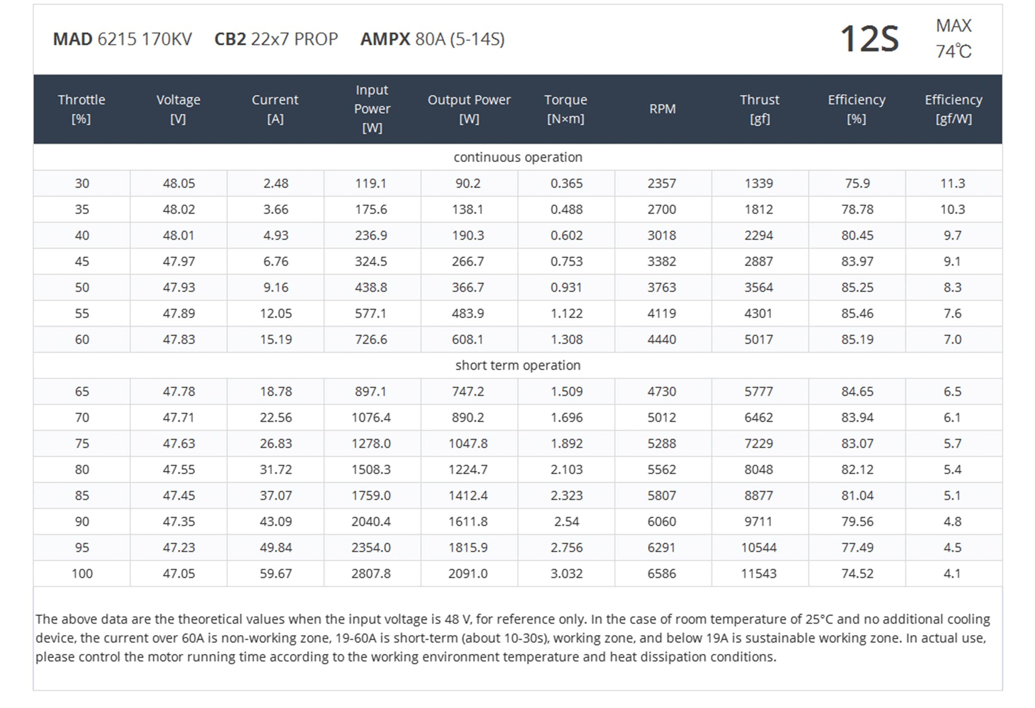Click the 2807.8 input power cell
Viewport: 1035px width, 708px height.
tap(371, 574)
